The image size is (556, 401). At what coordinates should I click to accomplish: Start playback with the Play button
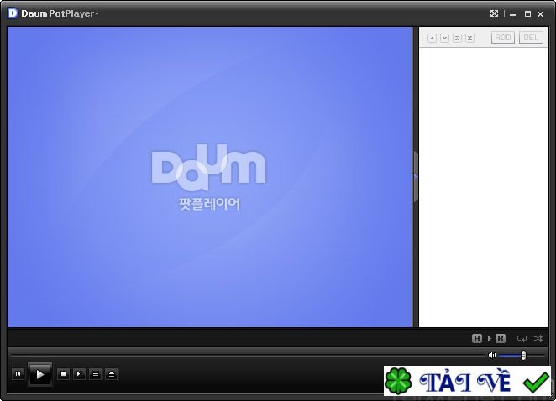tap(39, 374)
